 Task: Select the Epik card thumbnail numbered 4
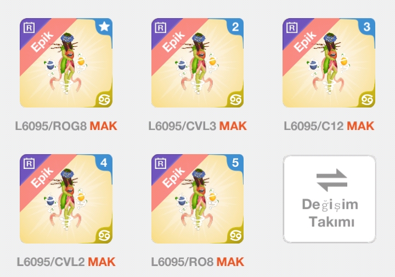point(66,199)
